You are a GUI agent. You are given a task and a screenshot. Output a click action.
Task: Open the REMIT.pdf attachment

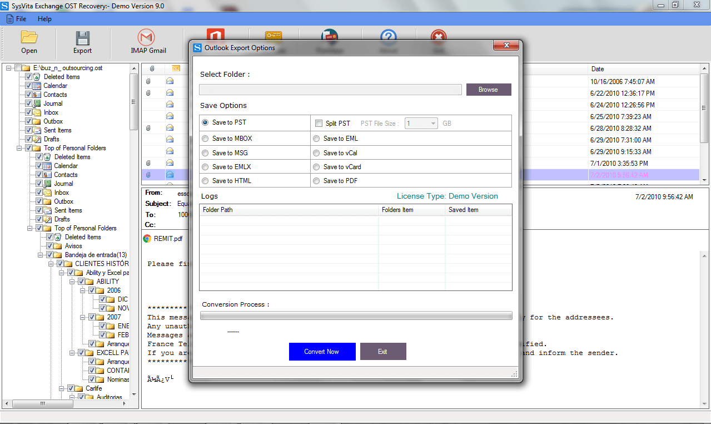point(168,239)
